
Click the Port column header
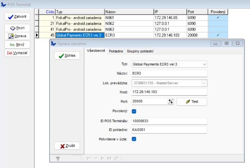197,12
